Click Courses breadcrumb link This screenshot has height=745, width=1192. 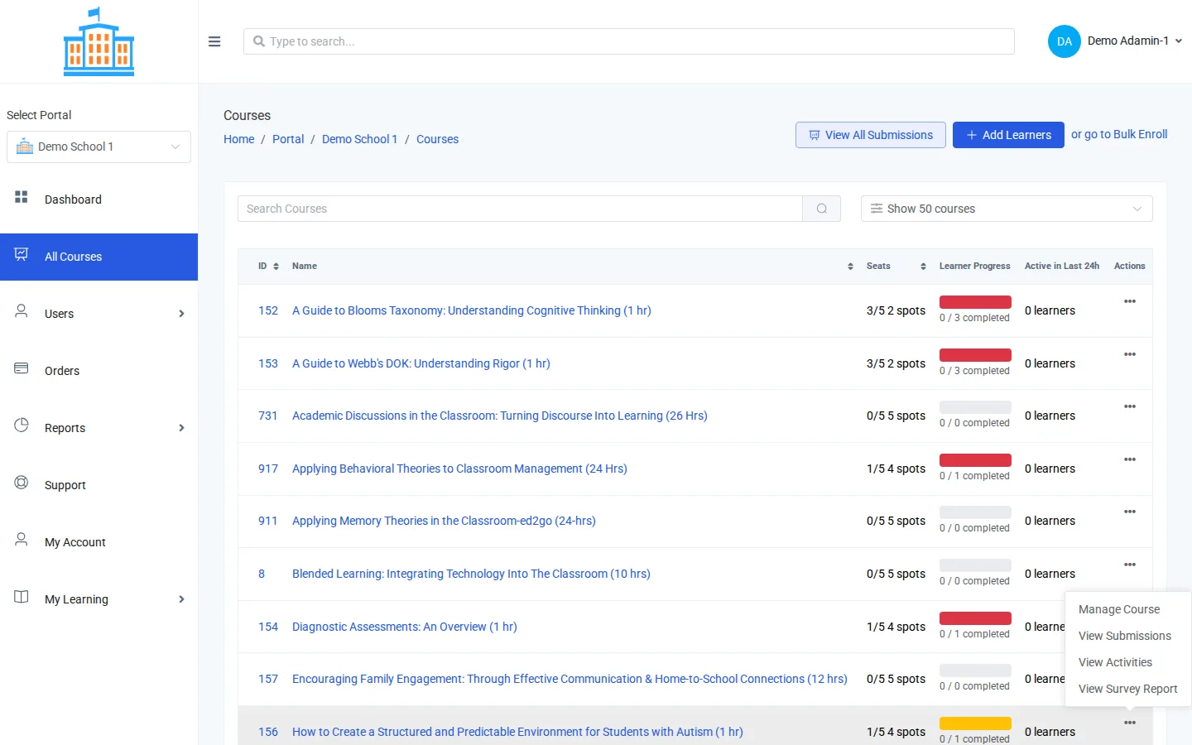coord(437,139)
